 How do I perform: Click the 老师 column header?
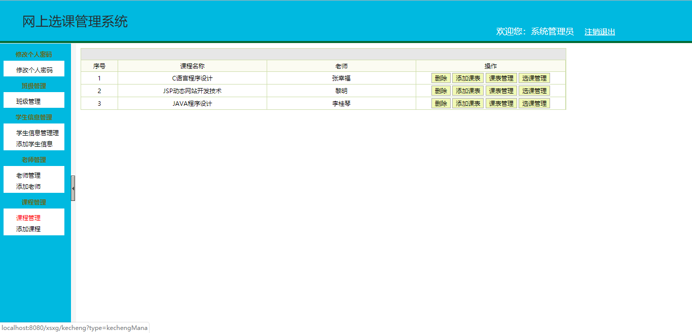click(x=342, y=66)
